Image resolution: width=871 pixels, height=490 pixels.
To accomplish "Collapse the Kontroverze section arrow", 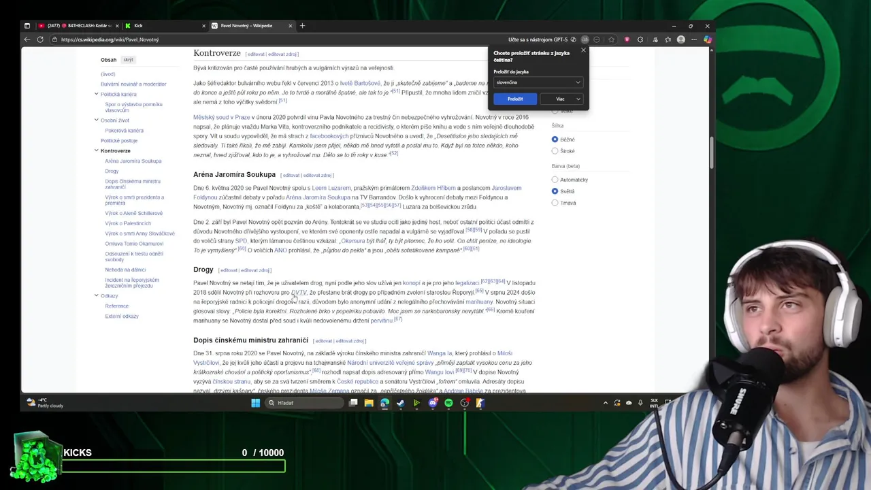I will [x=97, y=150].
